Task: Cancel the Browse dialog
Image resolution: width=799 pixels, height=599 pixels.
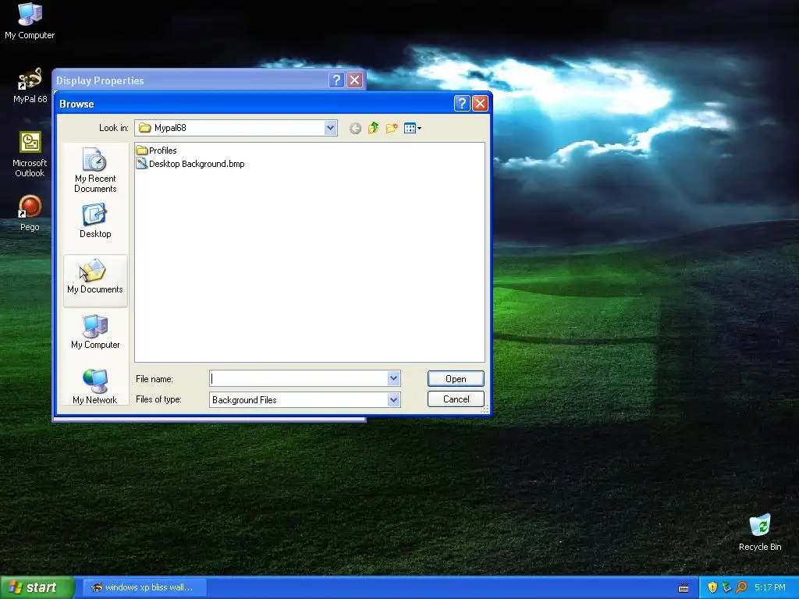Action: (456, 399)
